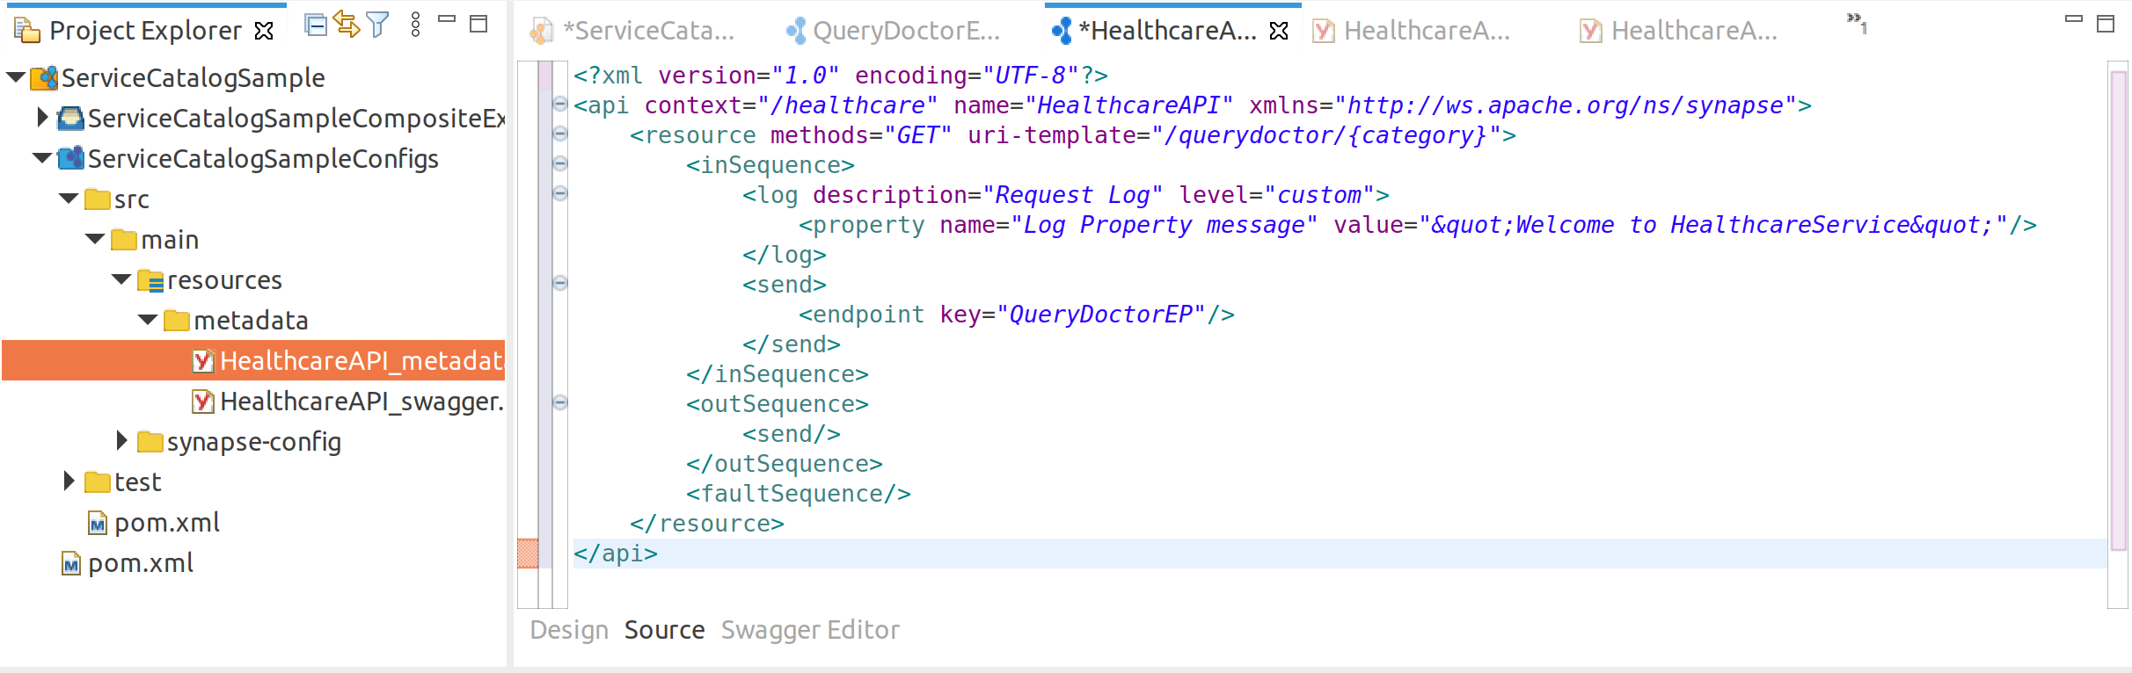
Task: Switch to the Source view tab
Action: pyautogui.click(x=664, y=630)
